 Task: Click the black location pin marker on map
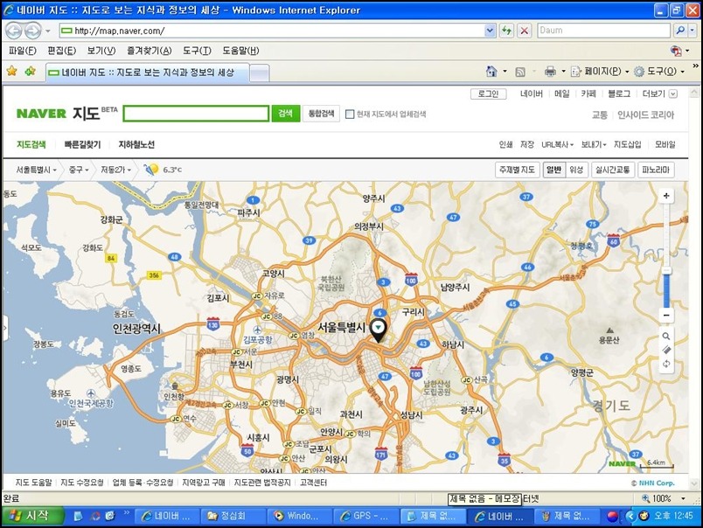378,329
